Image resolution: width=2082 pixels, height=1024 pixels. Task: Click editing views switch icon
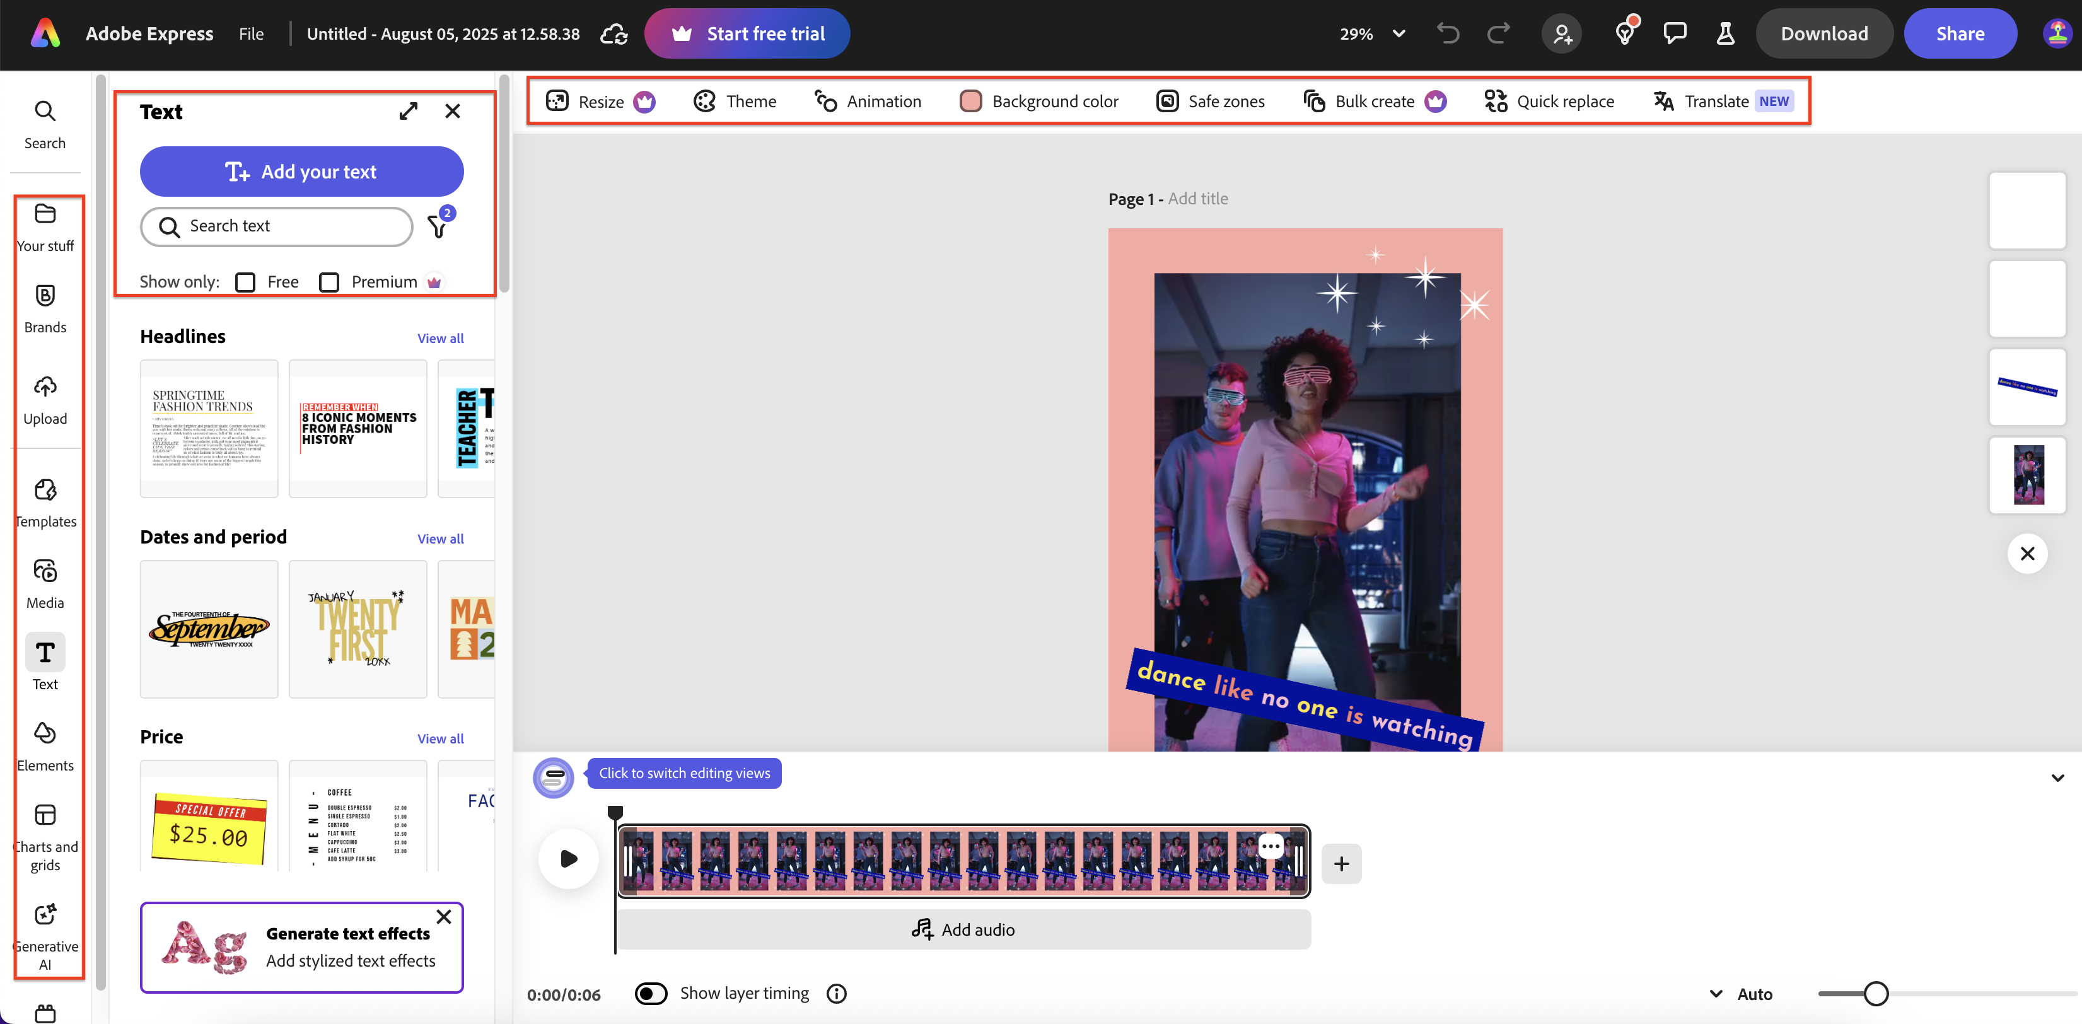pyautogui.click(x=554, y=778)
